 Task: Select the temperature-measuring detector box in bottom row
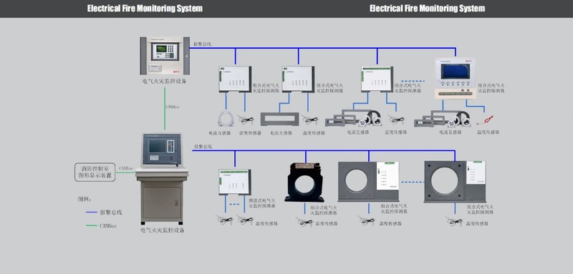click(235, 182)
